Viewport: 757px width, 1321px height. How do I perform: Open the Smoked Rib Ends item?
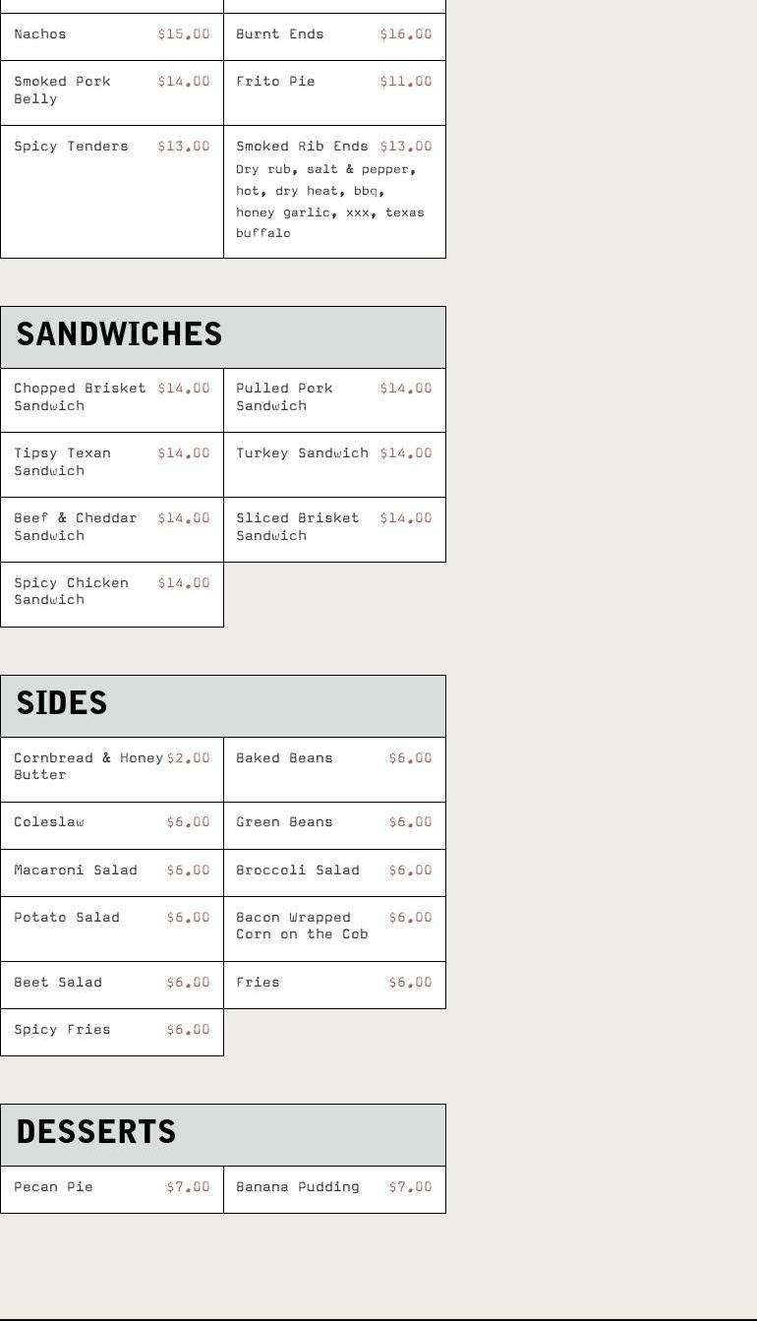click(302, 147)
